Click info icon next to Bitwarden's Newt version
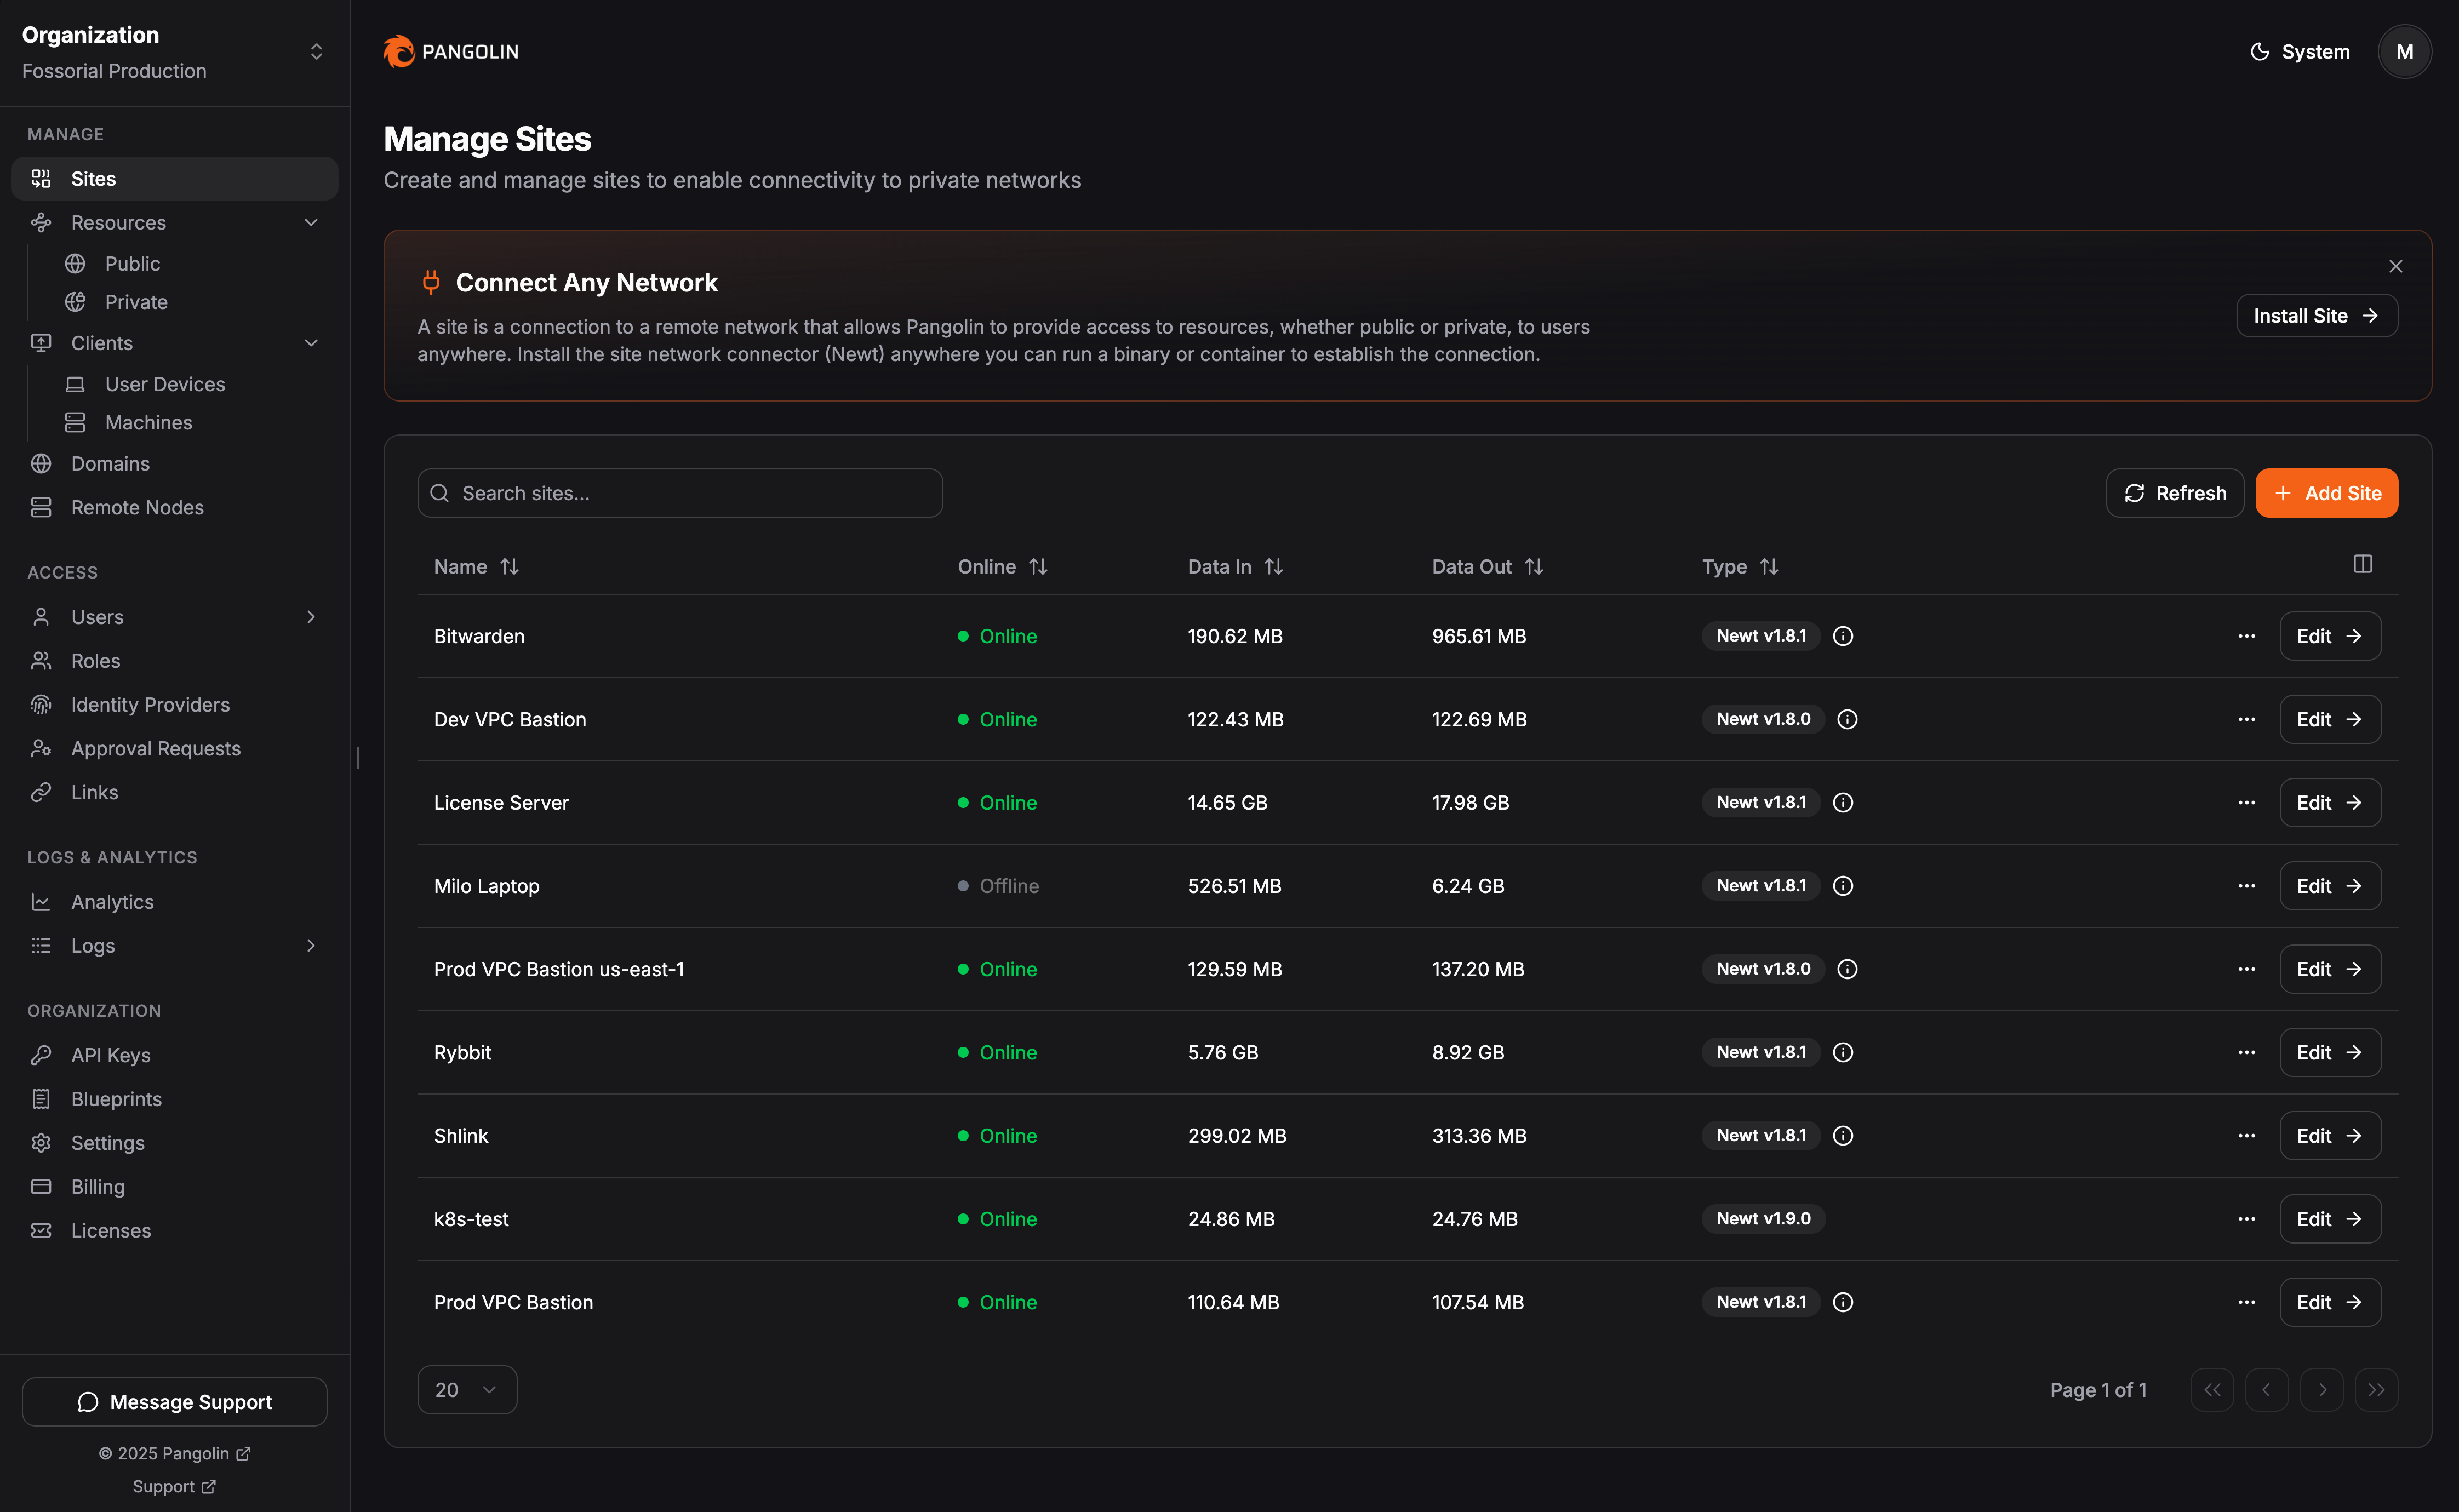 [1843, 636]
